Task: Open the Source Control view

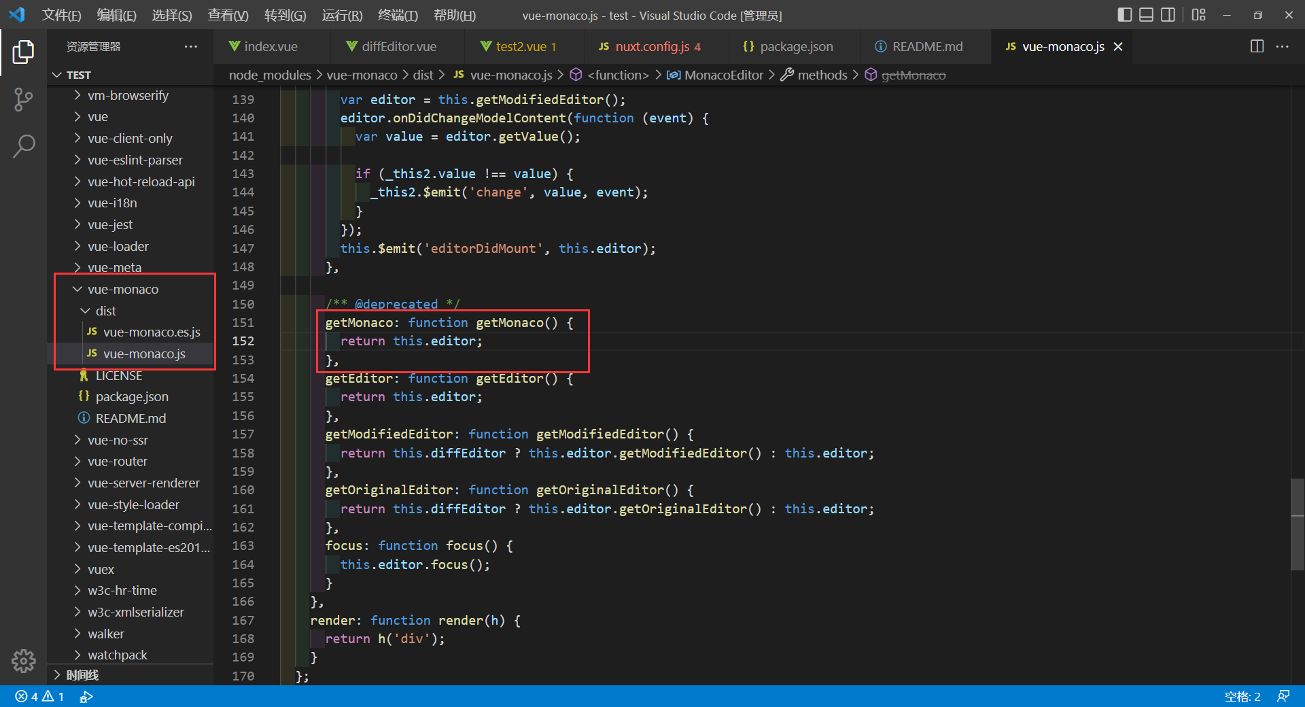Action: pyautogui.click(x=23, y=99)
